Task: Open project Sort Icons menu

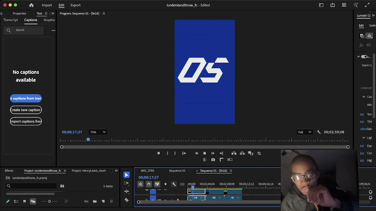Action: 66,201
